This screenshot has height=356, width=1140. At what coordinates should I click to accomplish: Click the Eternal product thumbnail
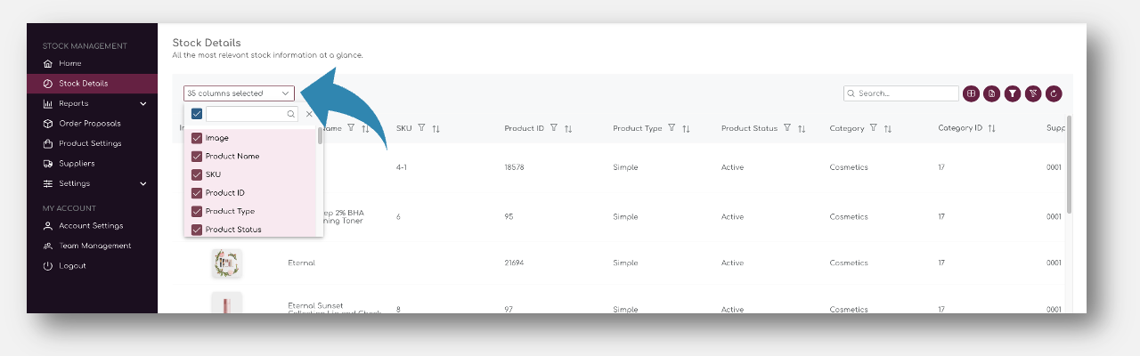tap(226, 263)
